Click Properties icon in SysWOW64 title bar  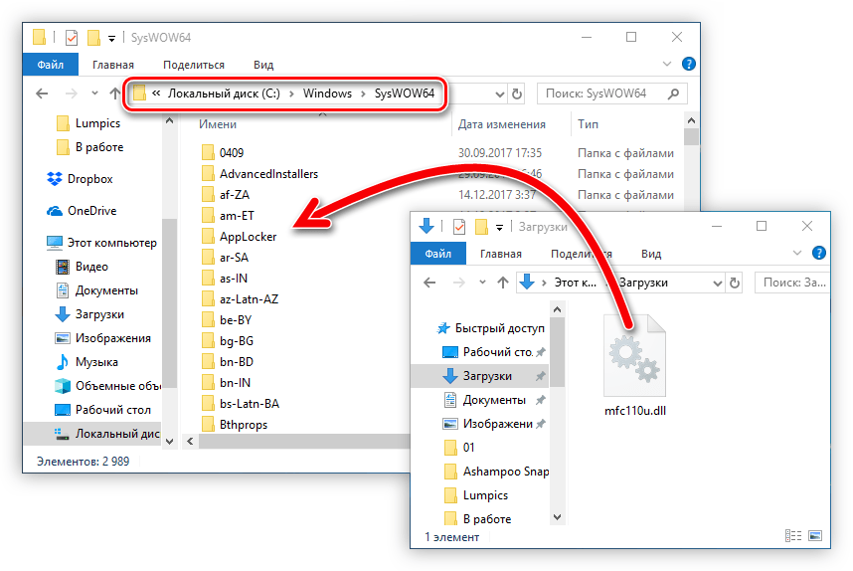click(x=71, y=38)
